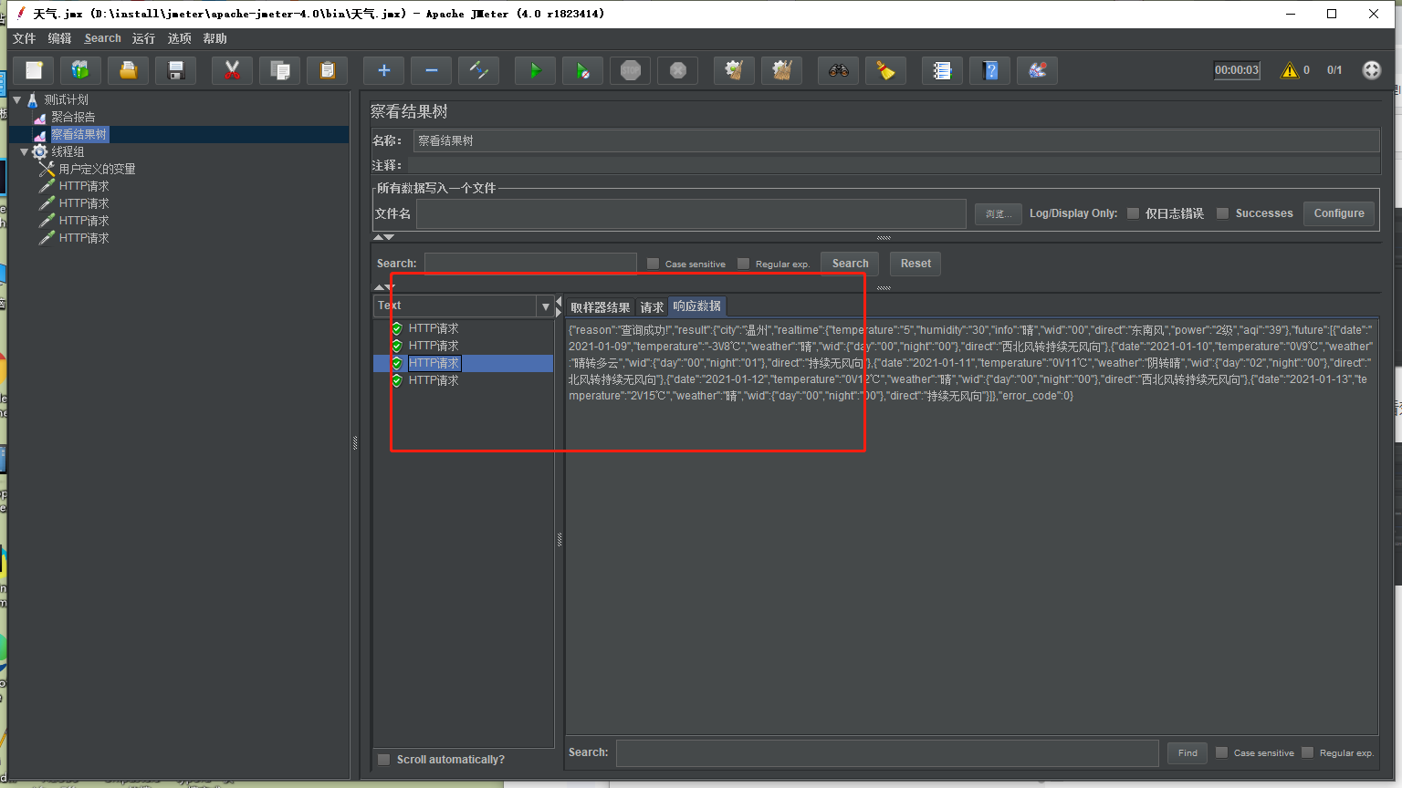Select 聚合报告 in the tree
This screenshot has width=1402, height=788.
tap(73, 117)
